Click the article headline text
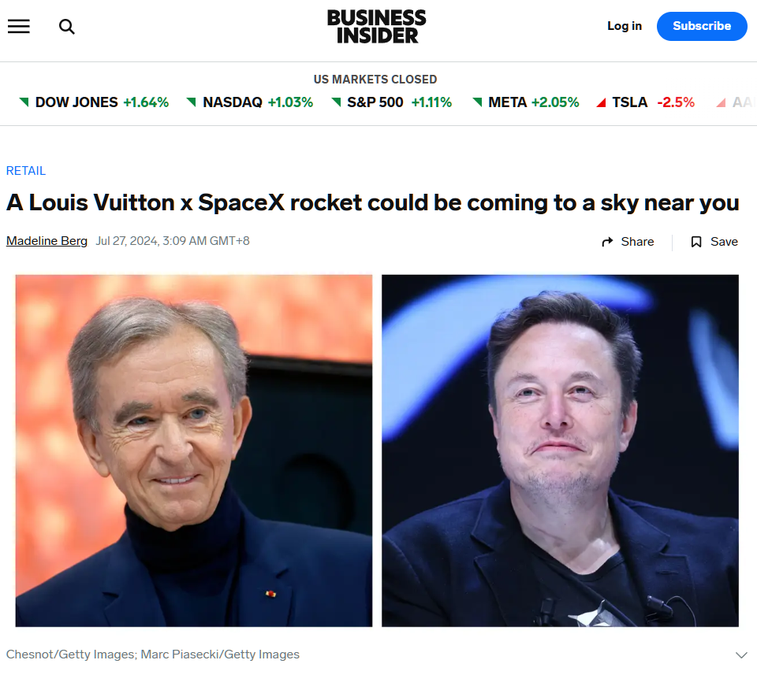This screenshot has width=757, height=686. click(372, 202)
